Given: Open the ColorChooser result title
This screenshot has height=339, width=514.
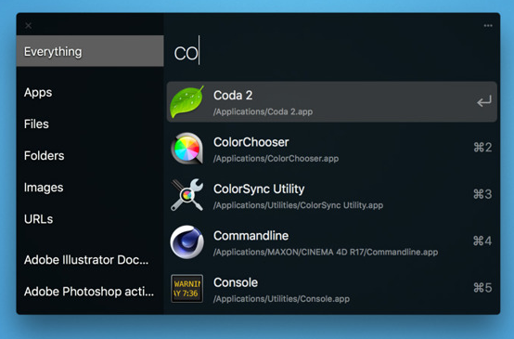Looking at the screenshot, I should pos(251,142).
